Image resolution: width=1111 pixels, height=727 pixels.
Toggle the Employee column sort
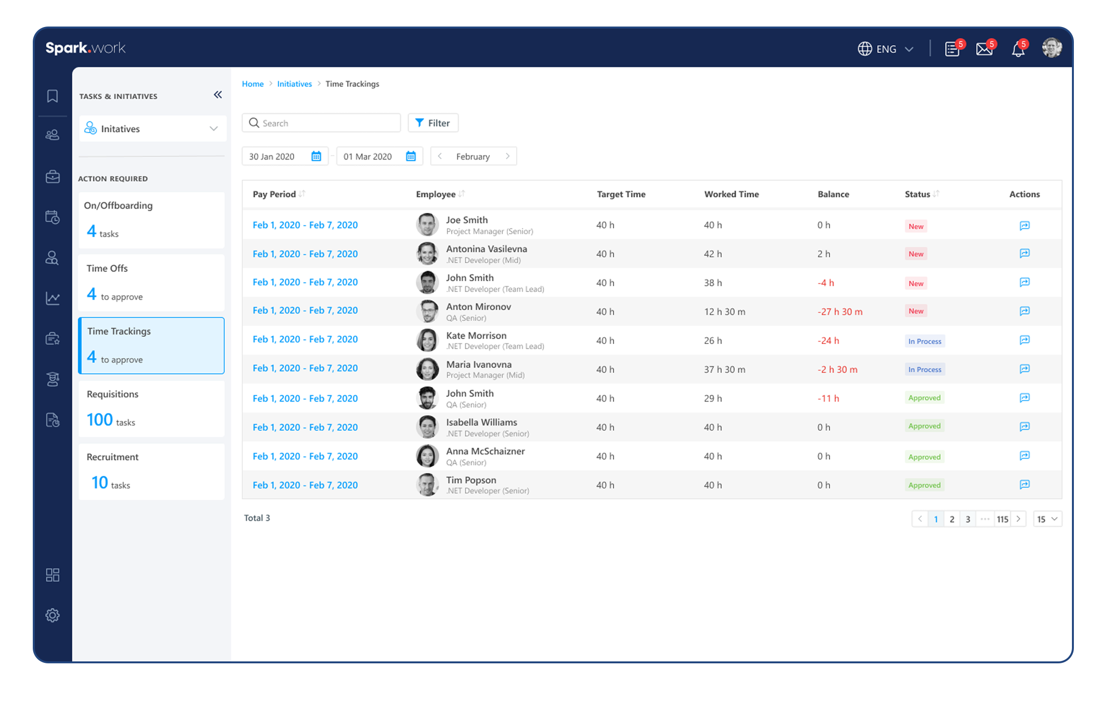(x=462, y=194)
